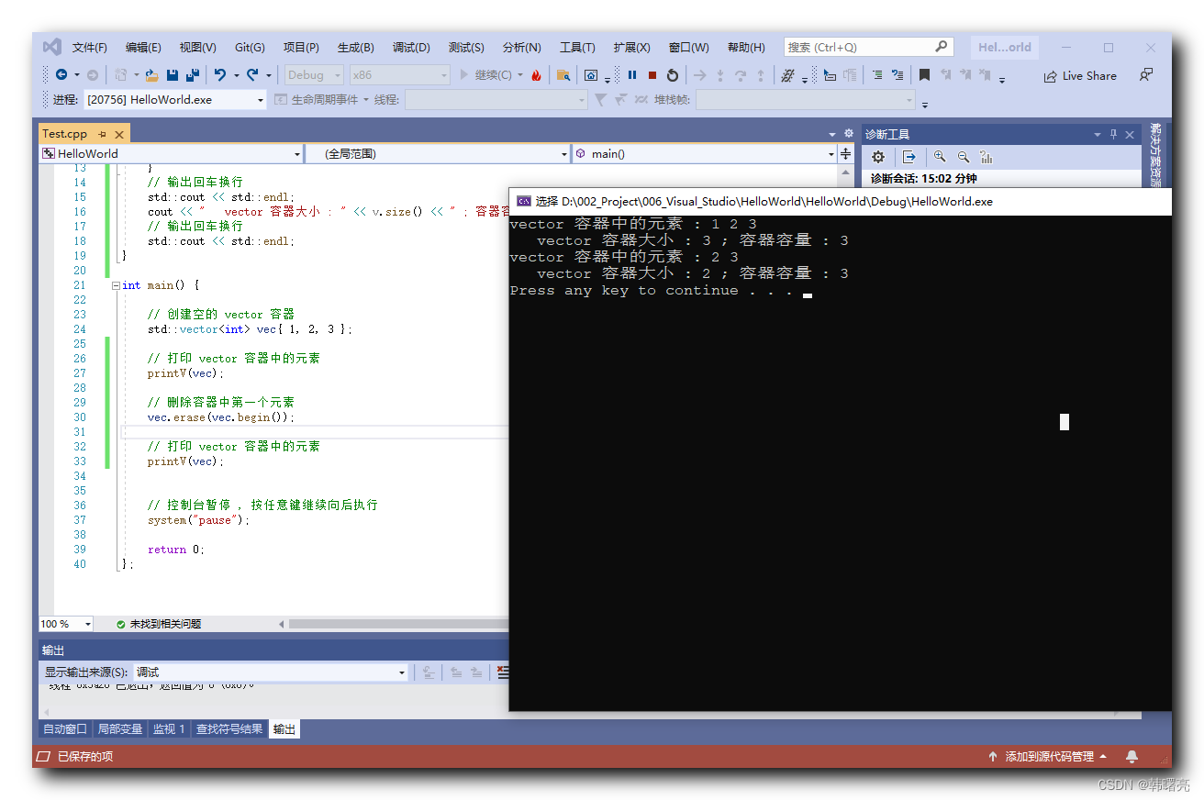Pause debugging with the break-all icon

pos(632,75)
